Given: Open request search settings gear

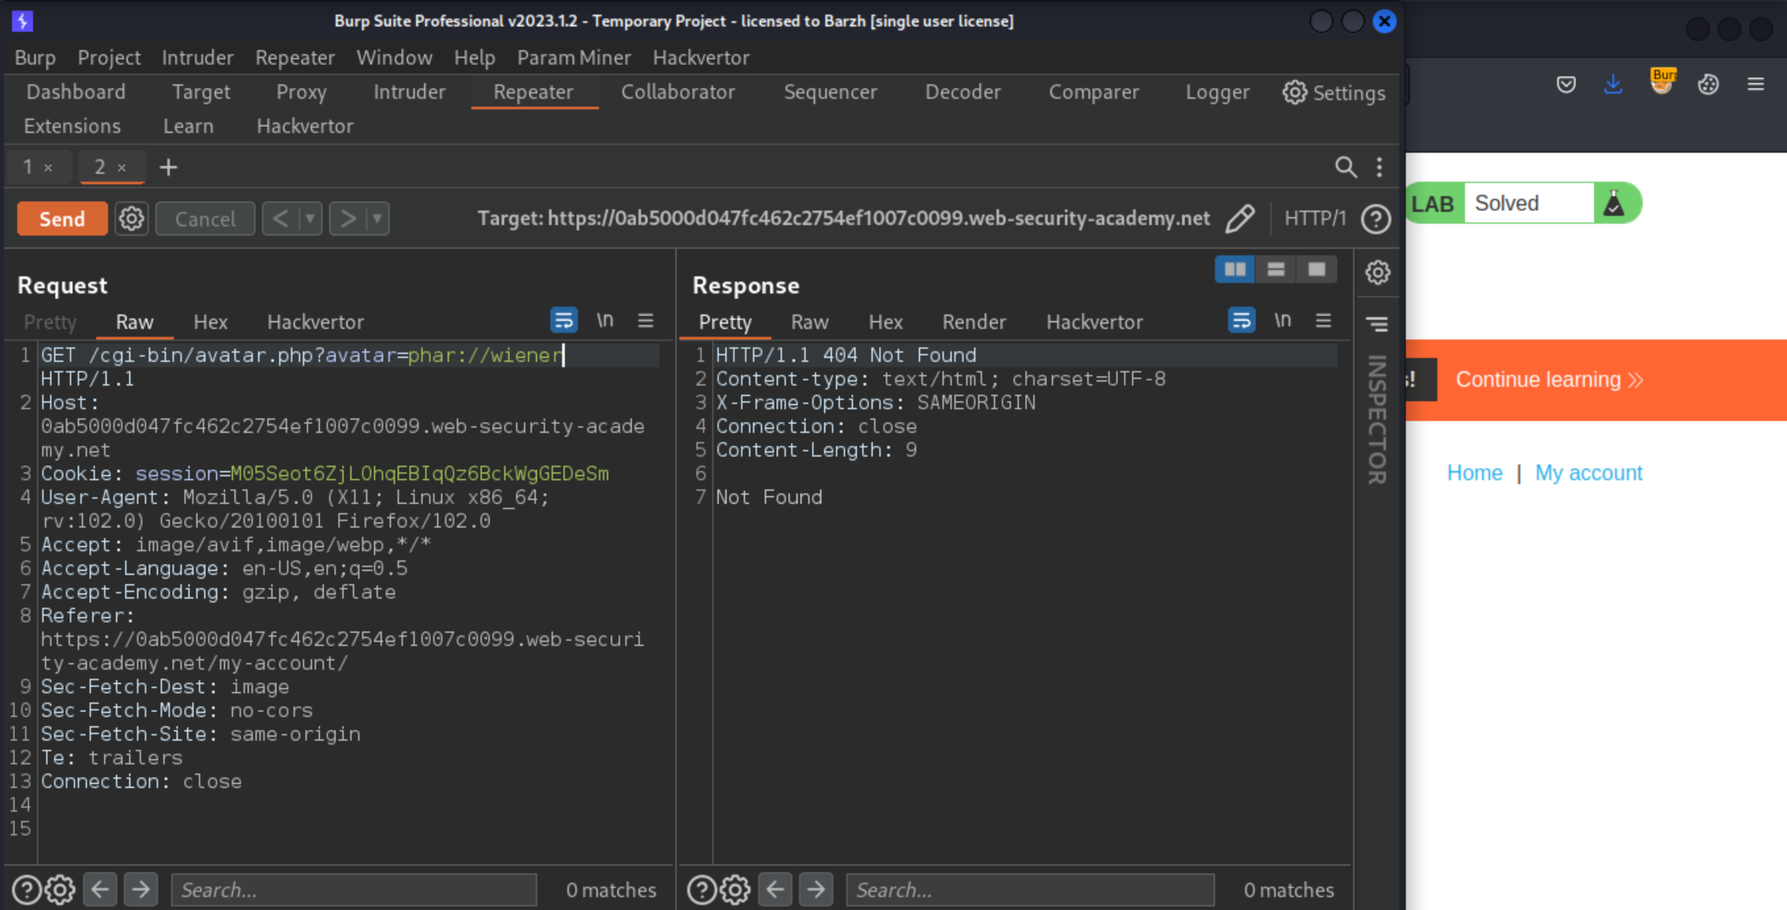Looking at the screenshot, I should pos(61,890).
